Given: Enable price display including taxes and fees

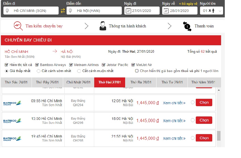Looking at the screenshot, I should tap(137, 71).
